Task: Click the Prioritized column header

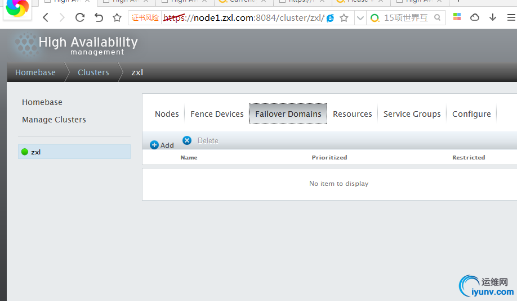Action: coord(329,157)
